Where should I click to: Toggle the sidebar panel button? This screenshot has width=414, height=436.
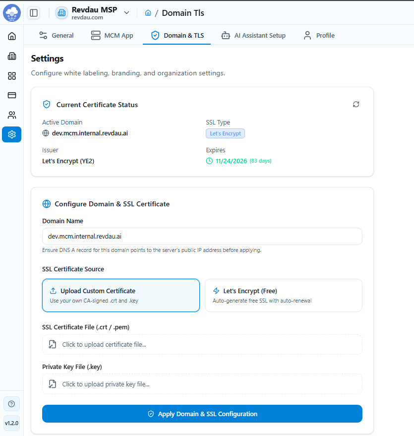(34, 13)
